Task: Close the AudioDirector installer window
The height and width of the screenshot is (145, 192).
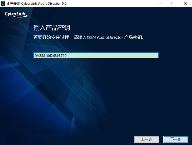Action: click(186, 4)
